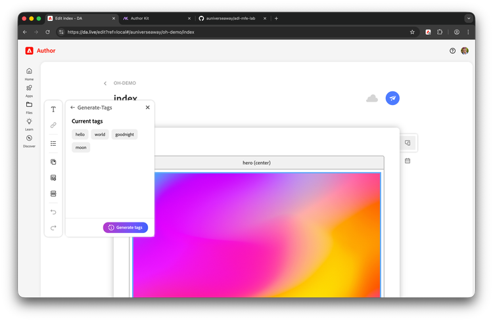Image resolution: width=493 pixels, height=321 pixels.
Task: Click the Generate tags button
Action: (126, 227)
